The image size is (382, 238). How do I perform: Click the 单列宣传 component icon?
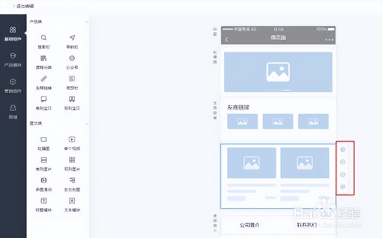(43, 100)
